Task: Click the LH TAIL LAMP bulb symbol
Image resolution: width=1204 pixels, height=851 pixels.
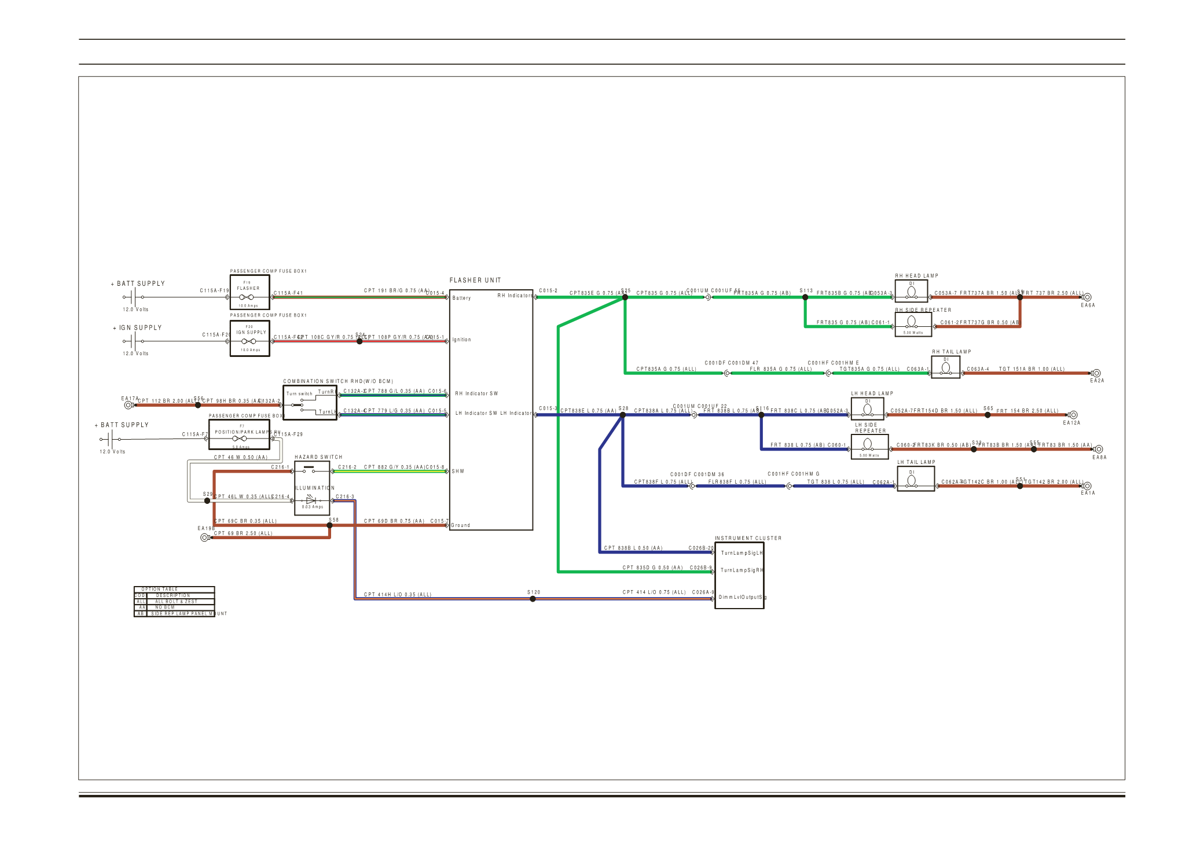Action: point(911,480)
